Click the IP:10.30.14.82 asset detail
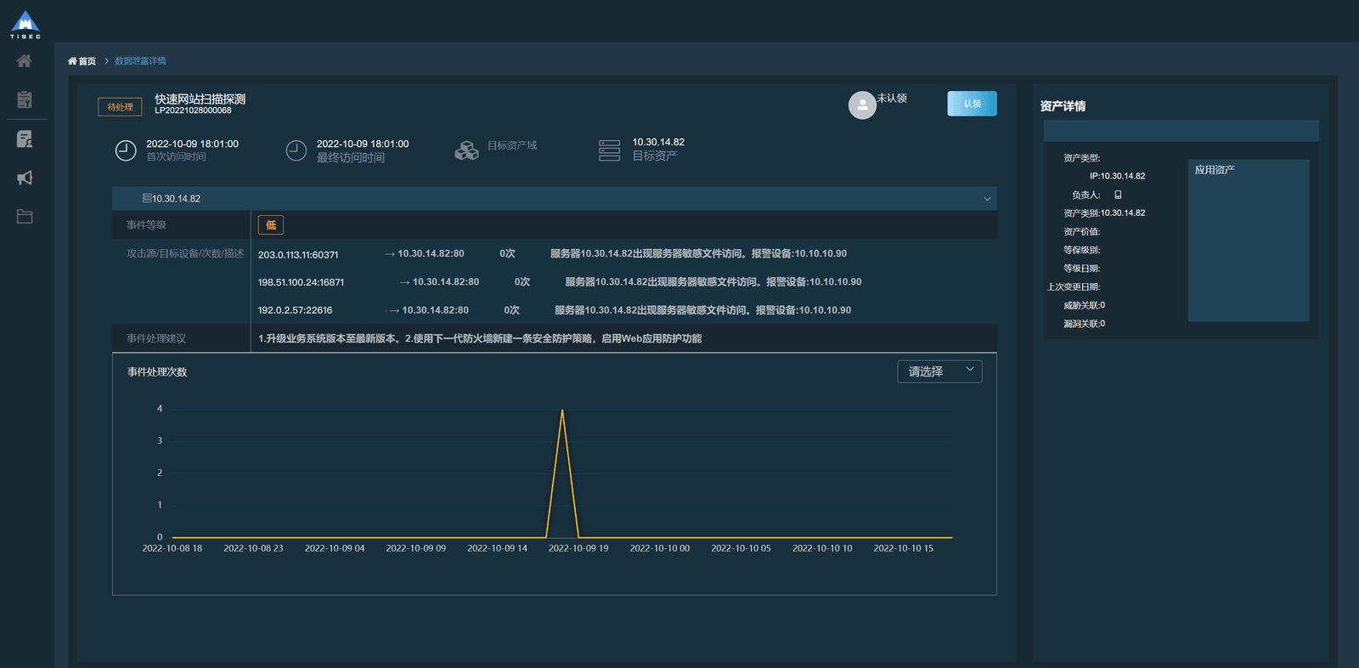The width and height of the screenshot is (1359, 668). pos(1117,176)
